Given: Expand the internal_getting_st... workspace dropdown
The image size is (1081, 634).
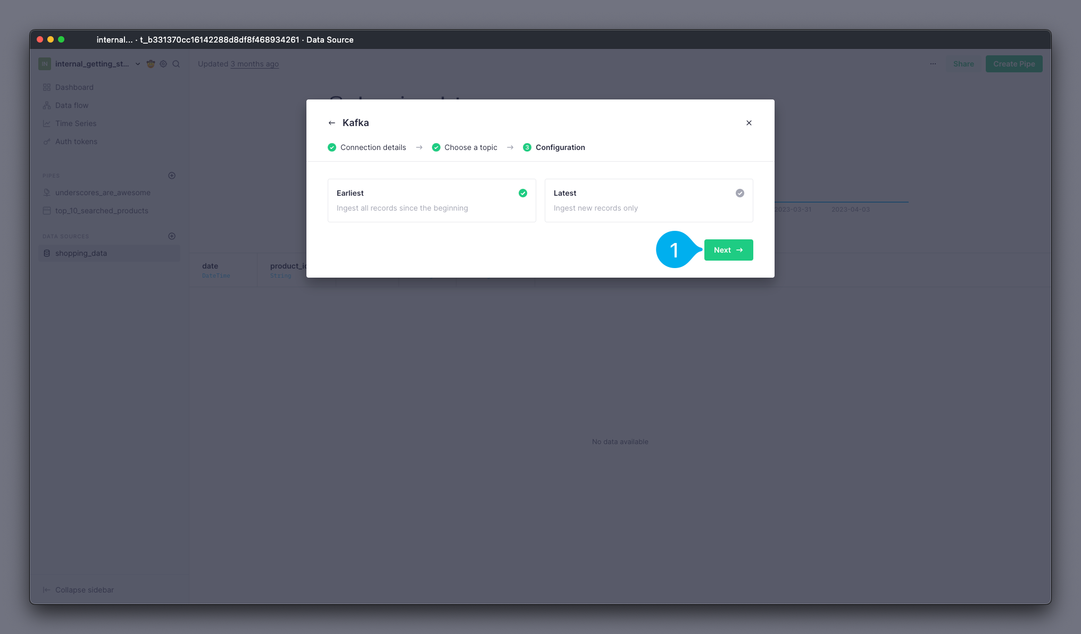Looking at the screenshot, I should [x=138, y=64].
